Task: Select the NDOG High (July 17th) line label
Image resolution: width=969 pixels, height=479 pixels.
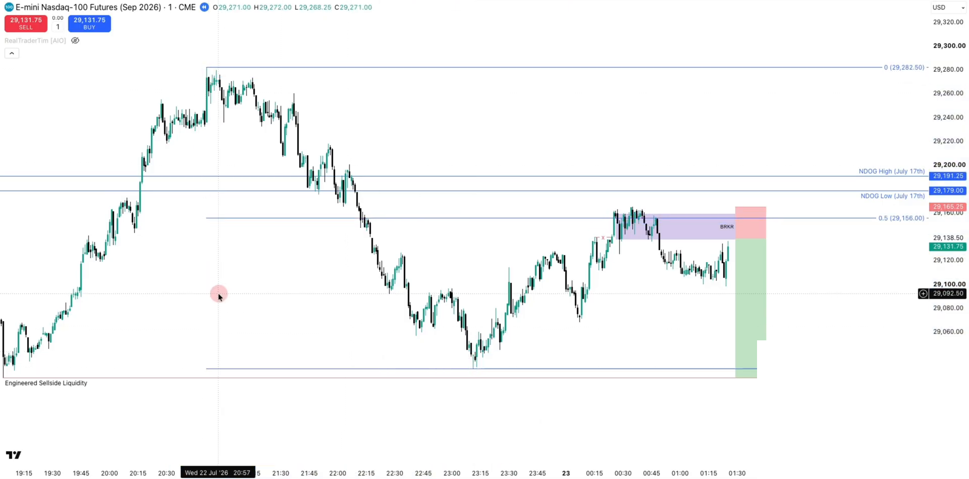Action: click(892, 171)
